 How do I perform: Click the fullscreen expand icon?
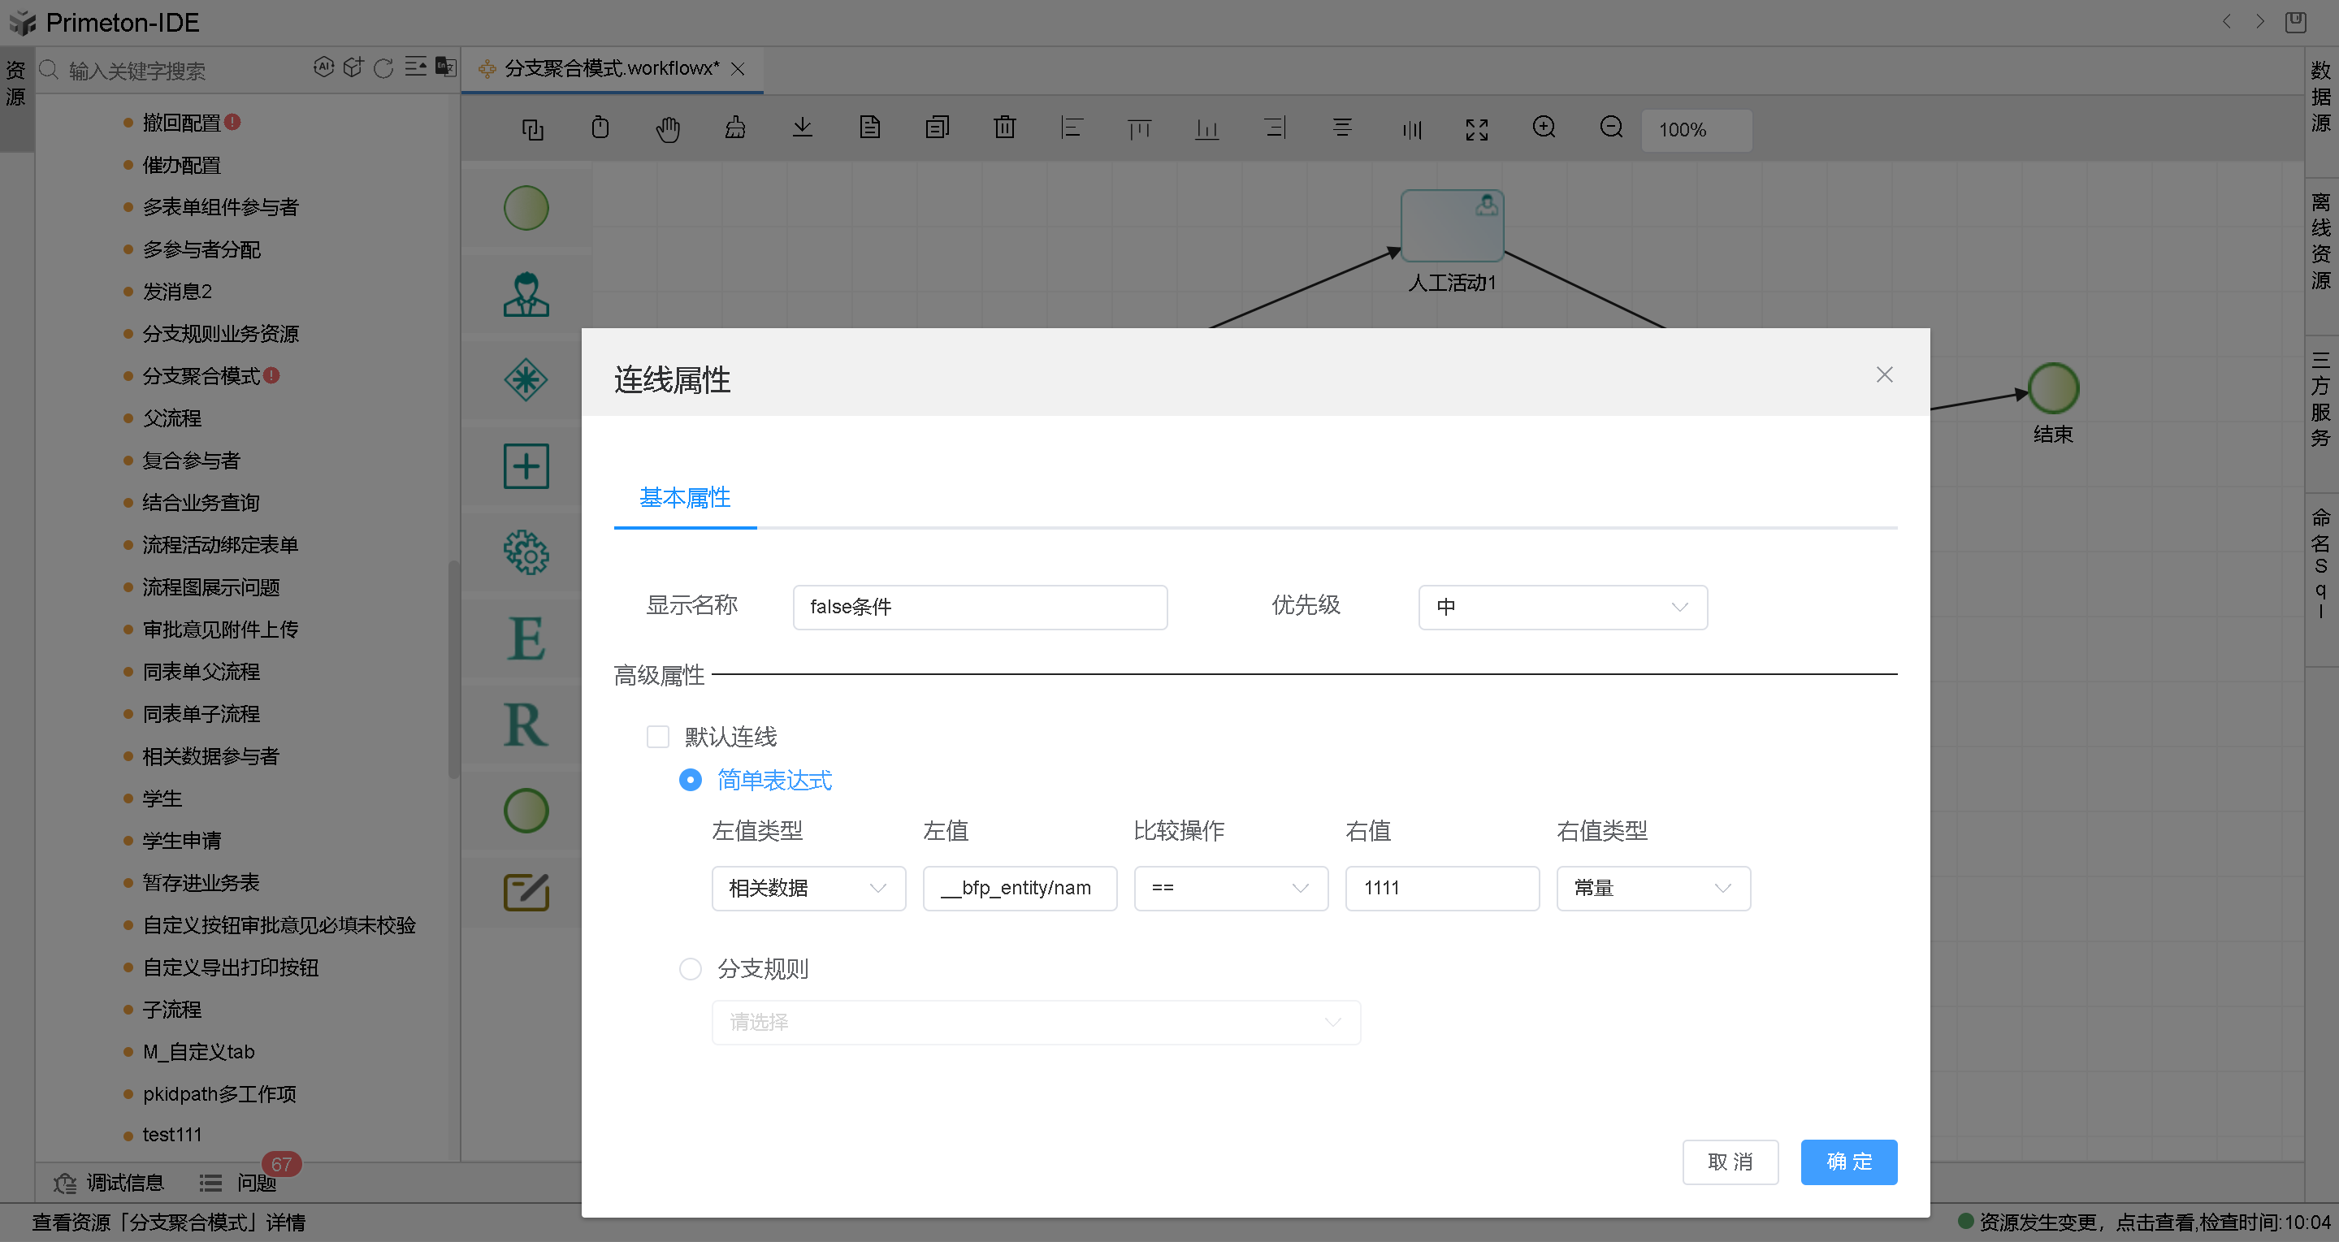1476,130
